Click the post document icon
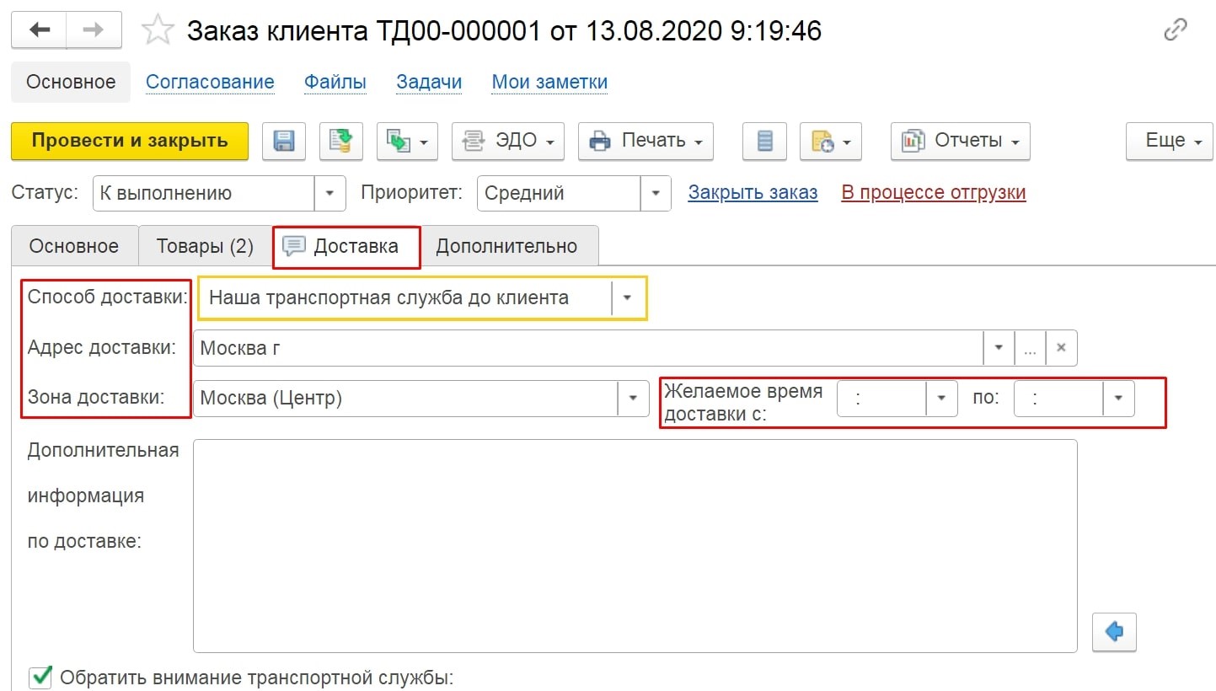This screenshot has height=691, width=1216. (340, 142)
